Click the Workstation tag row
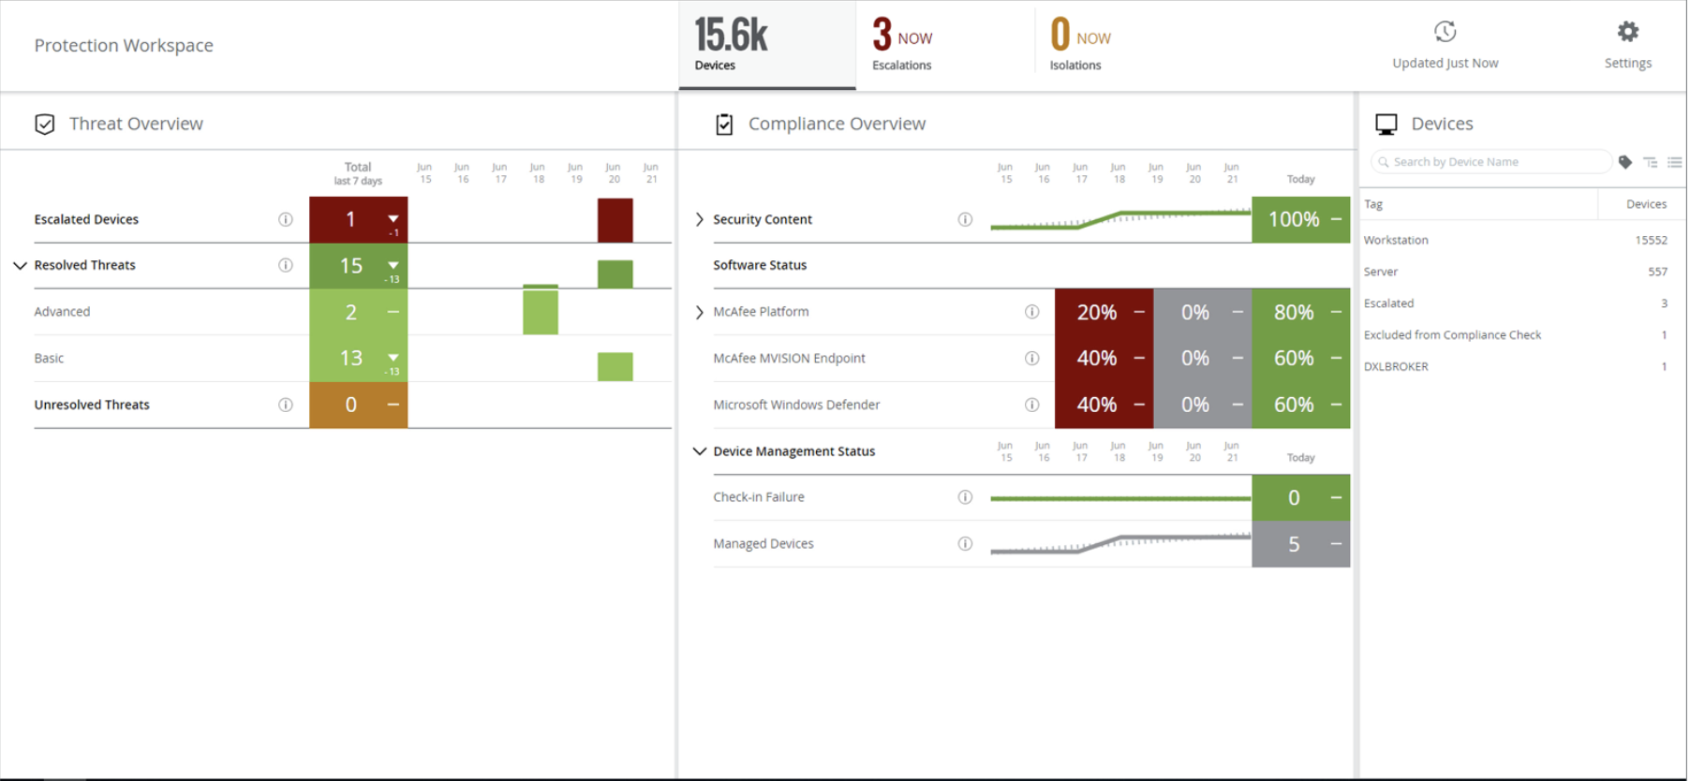1690x781 pixels. (1521, 241)
